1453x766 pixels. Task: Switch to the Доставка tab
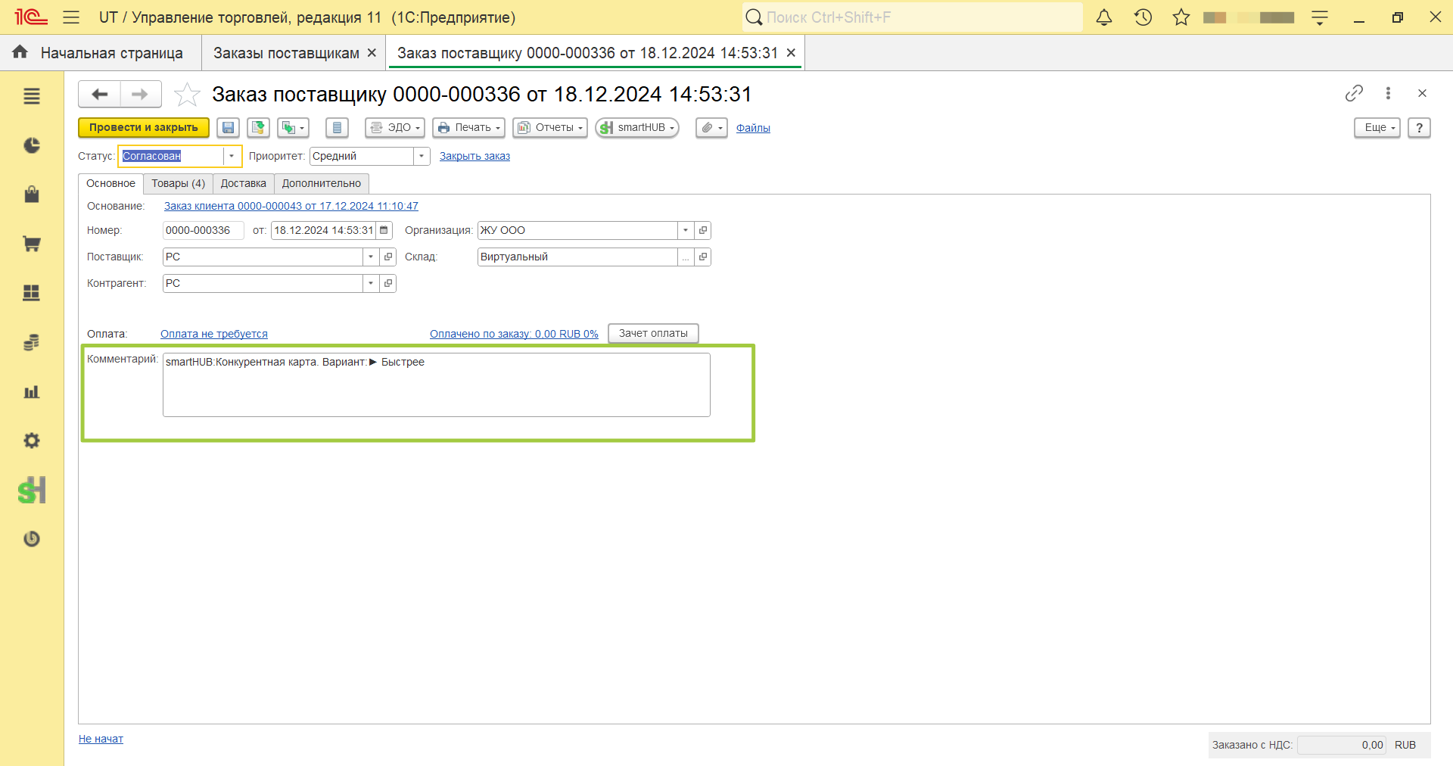click(244, 183)
